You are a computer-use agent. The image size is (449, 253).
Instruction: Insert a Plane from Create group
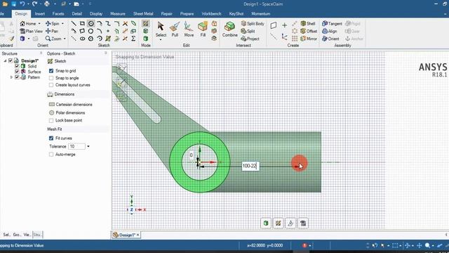pyautogui.click(x=274, y=25)
